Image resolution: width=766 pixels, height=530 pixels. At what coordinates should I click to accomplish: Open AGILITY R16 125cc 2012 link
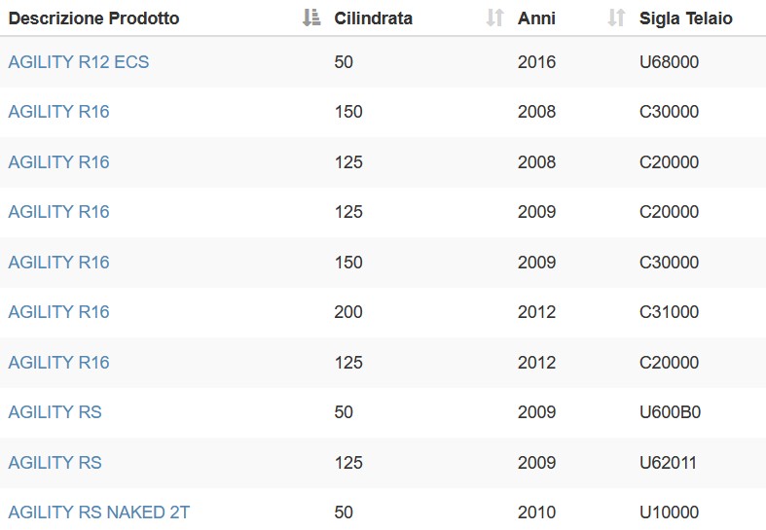pos(58,362)
